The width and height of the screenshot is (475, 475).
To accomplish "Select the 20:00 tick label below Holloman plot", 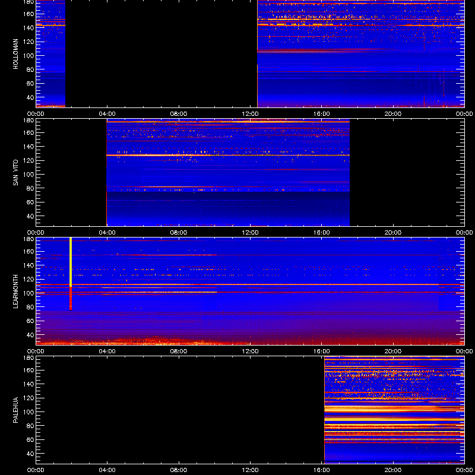I will (x=393, y=114).
